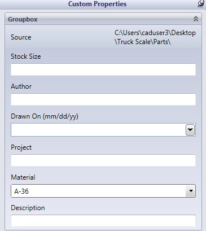Select the Project input field

pyautogui.click(x=103, y=160)
